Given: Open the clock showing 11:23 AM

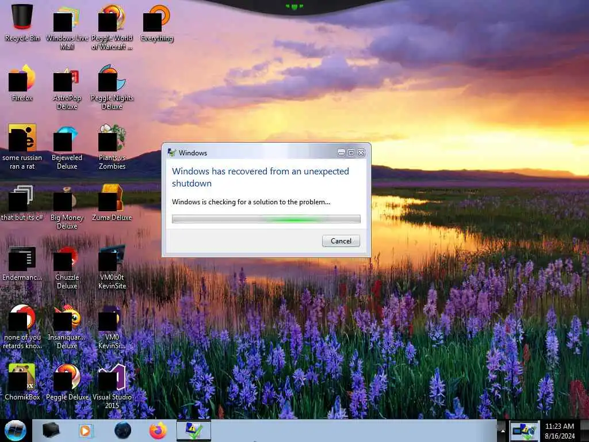Looking at the screenshot, I should coord(559,431).
